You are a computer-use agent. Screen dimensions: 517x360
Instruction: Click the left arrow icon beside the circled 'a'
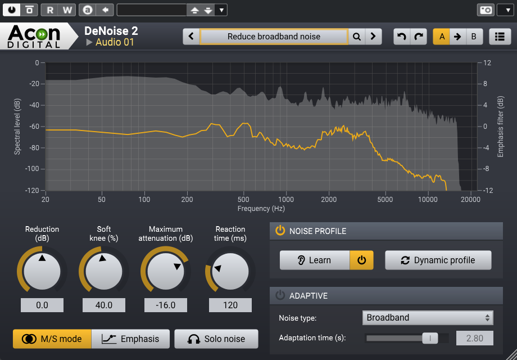(105, 10)
